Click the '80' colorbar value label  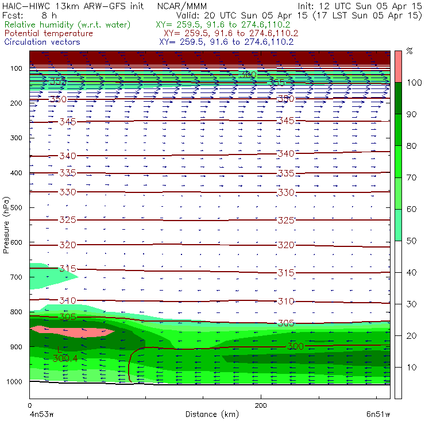pyautogui.click(x=411, y=146)
